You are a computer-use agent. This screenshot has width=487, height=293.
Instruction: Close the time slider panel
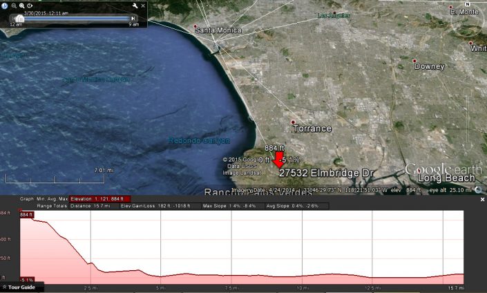pyautogui.click(x=143, y=6)
